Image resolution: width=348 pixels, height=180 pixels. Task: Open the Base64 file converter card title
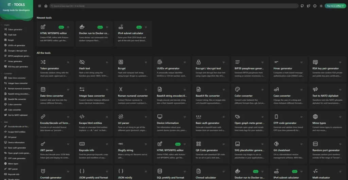click(208, 96)
